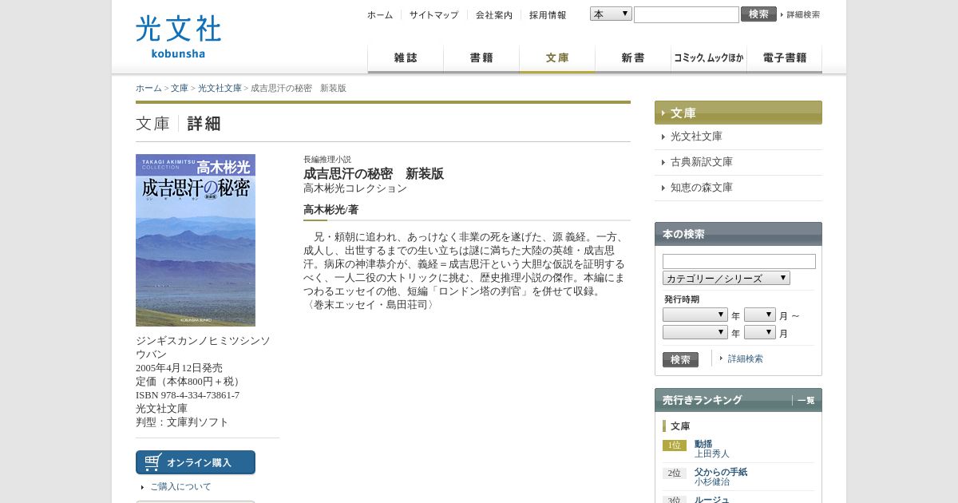Go to 光文社文庫 in the breadcrumb
The height and width of the screenshot is (503, 958).
220,88
